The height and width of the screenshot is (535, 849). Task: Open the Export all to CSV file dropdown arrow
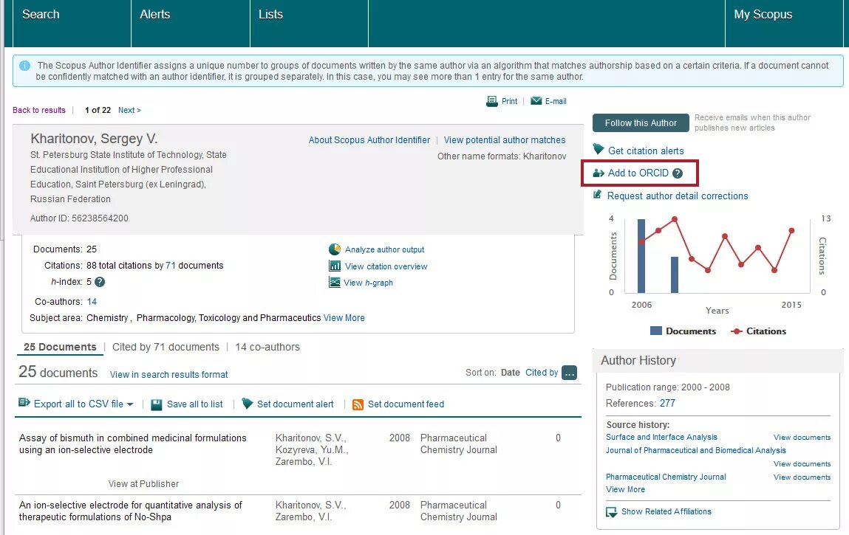[x=130, y=404]
